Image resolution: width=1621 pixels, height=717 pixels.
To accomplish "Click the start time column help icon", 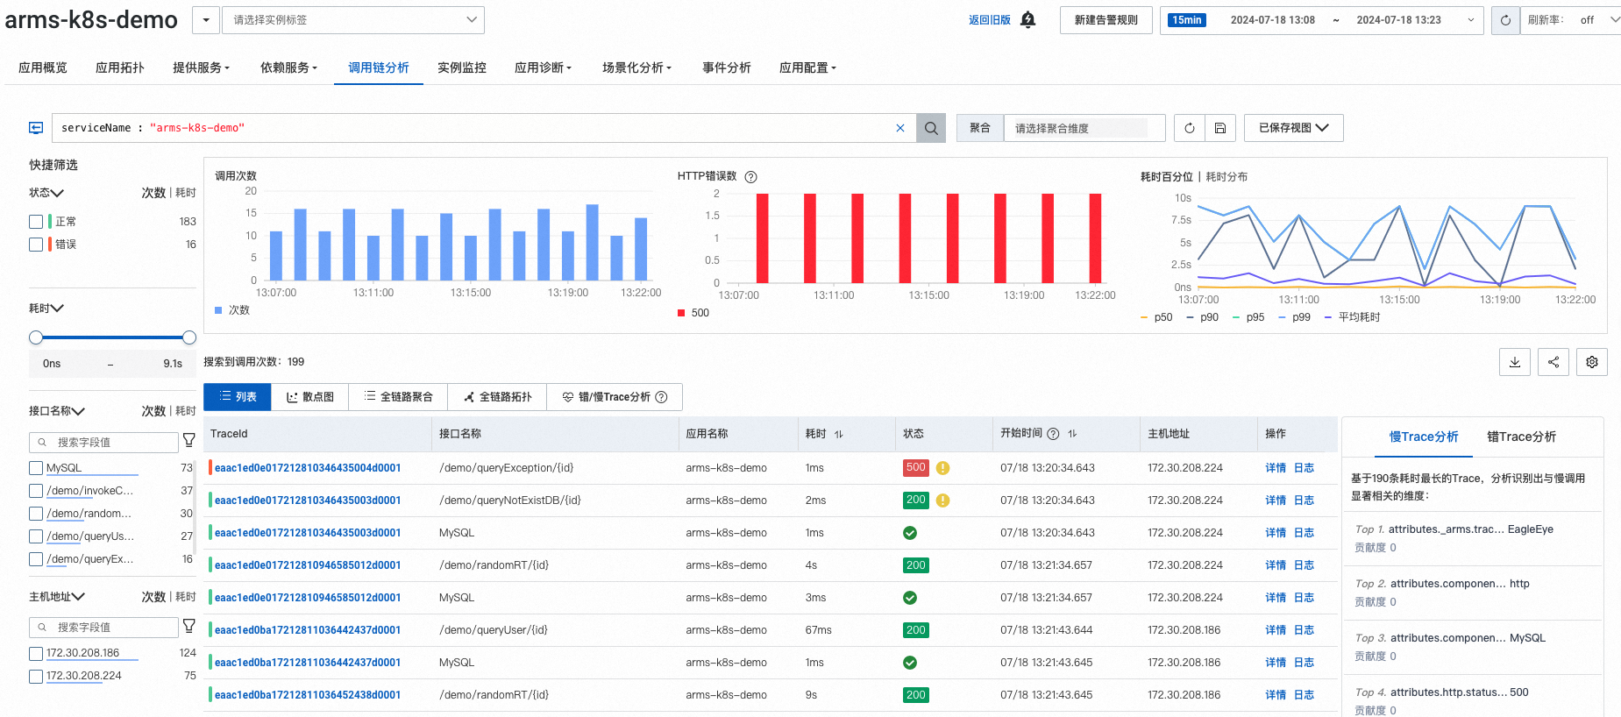I will pos(1053,434).
